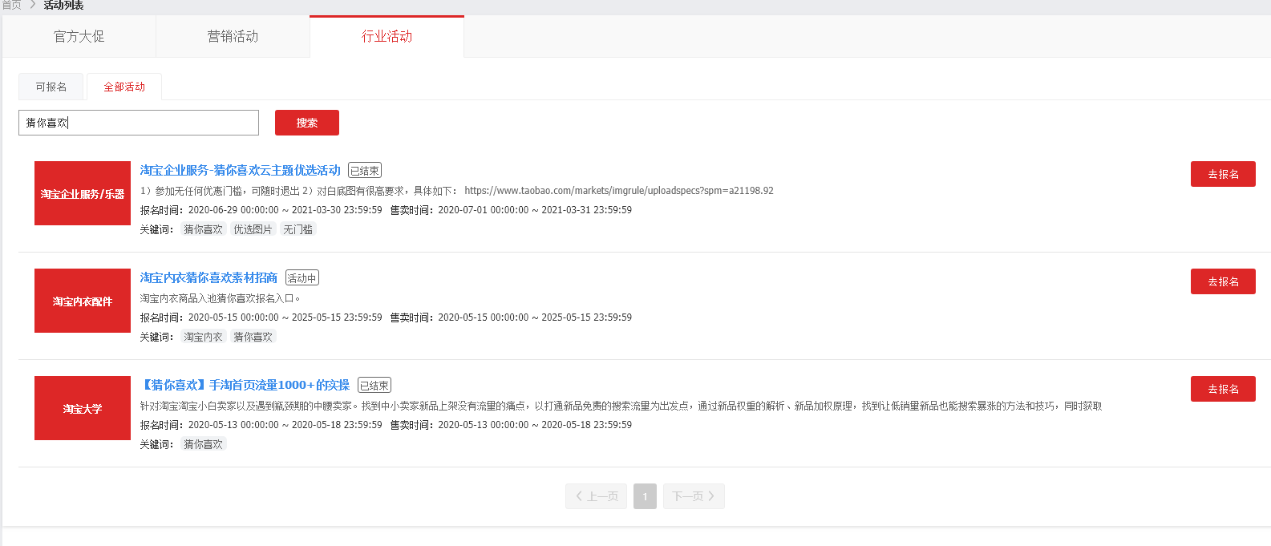Click 已结束 badge on 淘宝大学 activity
The height and width of the screenshot is (546, 1271).
coord(374,386)
